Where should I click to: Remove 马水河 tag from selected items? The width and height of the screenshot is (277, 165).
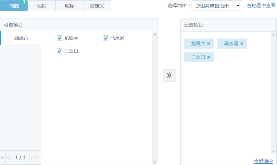(242, 44)
